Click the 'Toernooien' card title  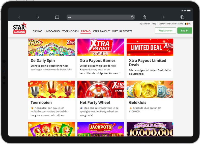(41, 103)
